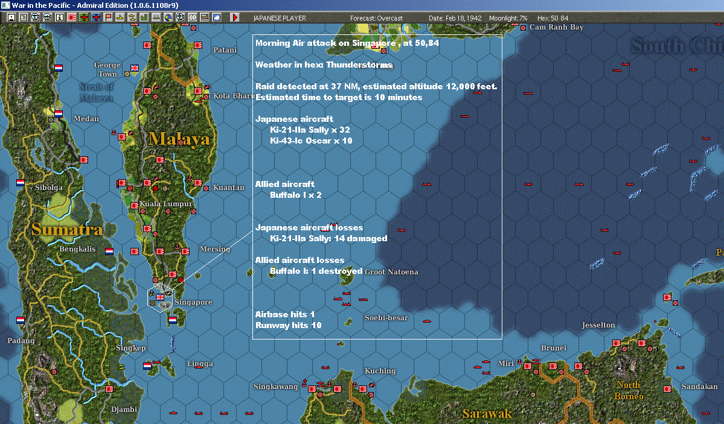Click the Sumatra region label
The image size is (724, 424).
[x=67, y=229]
